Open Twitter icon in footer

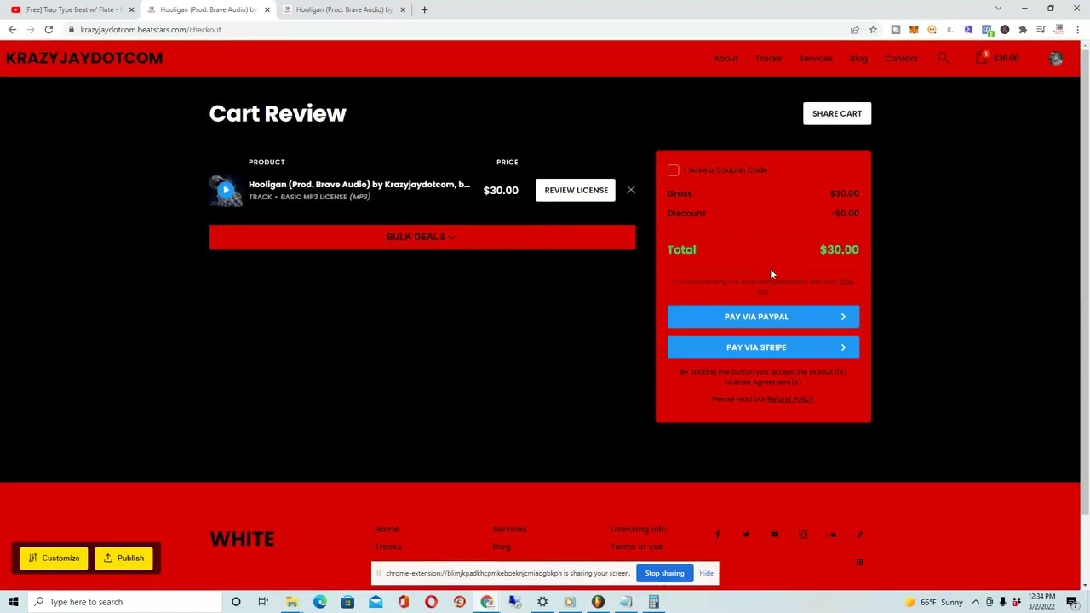tap(746, 535)
